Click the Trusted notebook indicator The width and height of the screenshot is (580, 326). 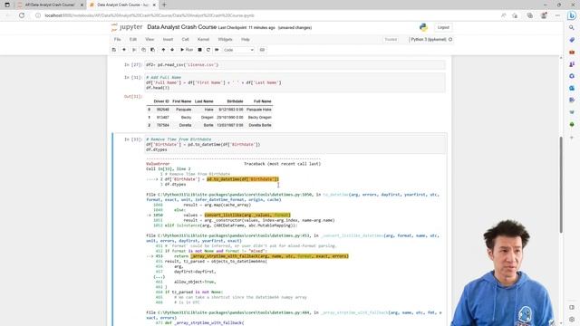[391, 39]
